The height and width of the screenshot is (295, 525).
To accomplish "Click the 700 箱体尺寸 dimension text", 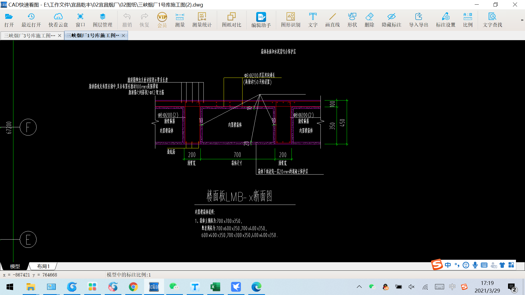I will pyautogui.click(x=237, y=155).
